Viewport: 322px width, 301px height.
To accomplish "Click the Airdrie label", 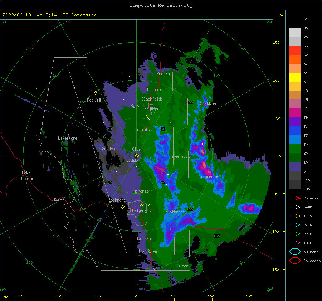I will tap(141, 191).
